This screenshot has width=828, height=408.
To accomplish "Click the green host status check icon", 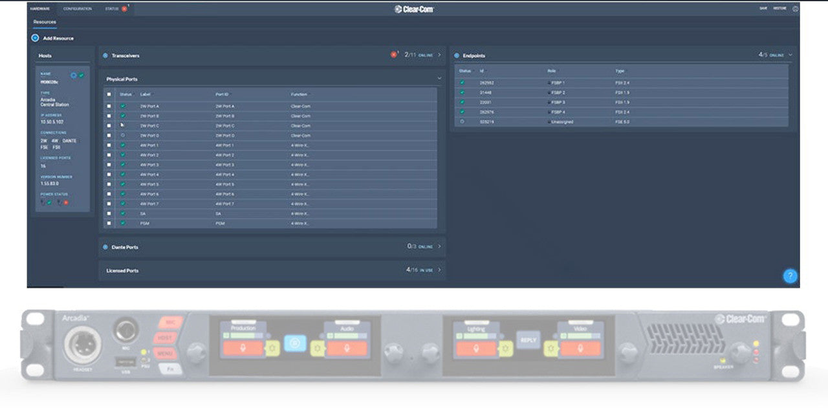I will coord(82,76).
